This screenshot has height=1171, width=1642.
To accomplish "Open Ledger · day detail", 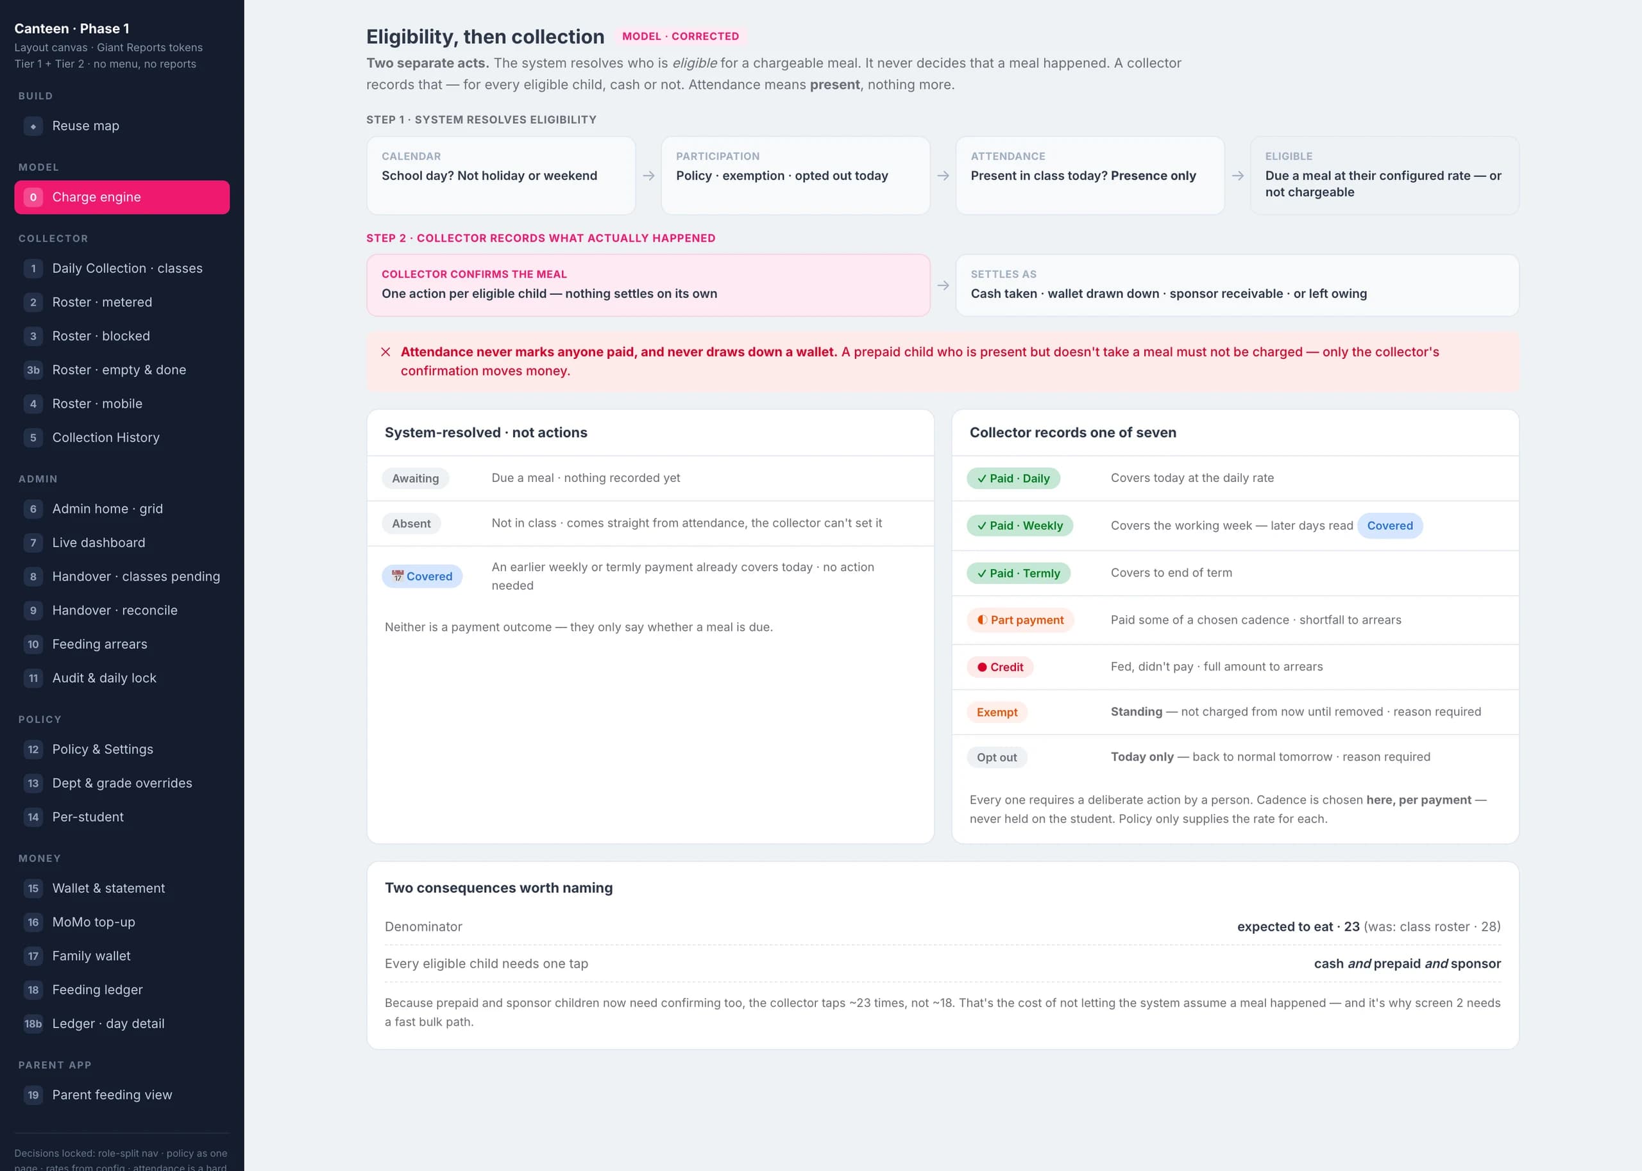I will 122,1025.
